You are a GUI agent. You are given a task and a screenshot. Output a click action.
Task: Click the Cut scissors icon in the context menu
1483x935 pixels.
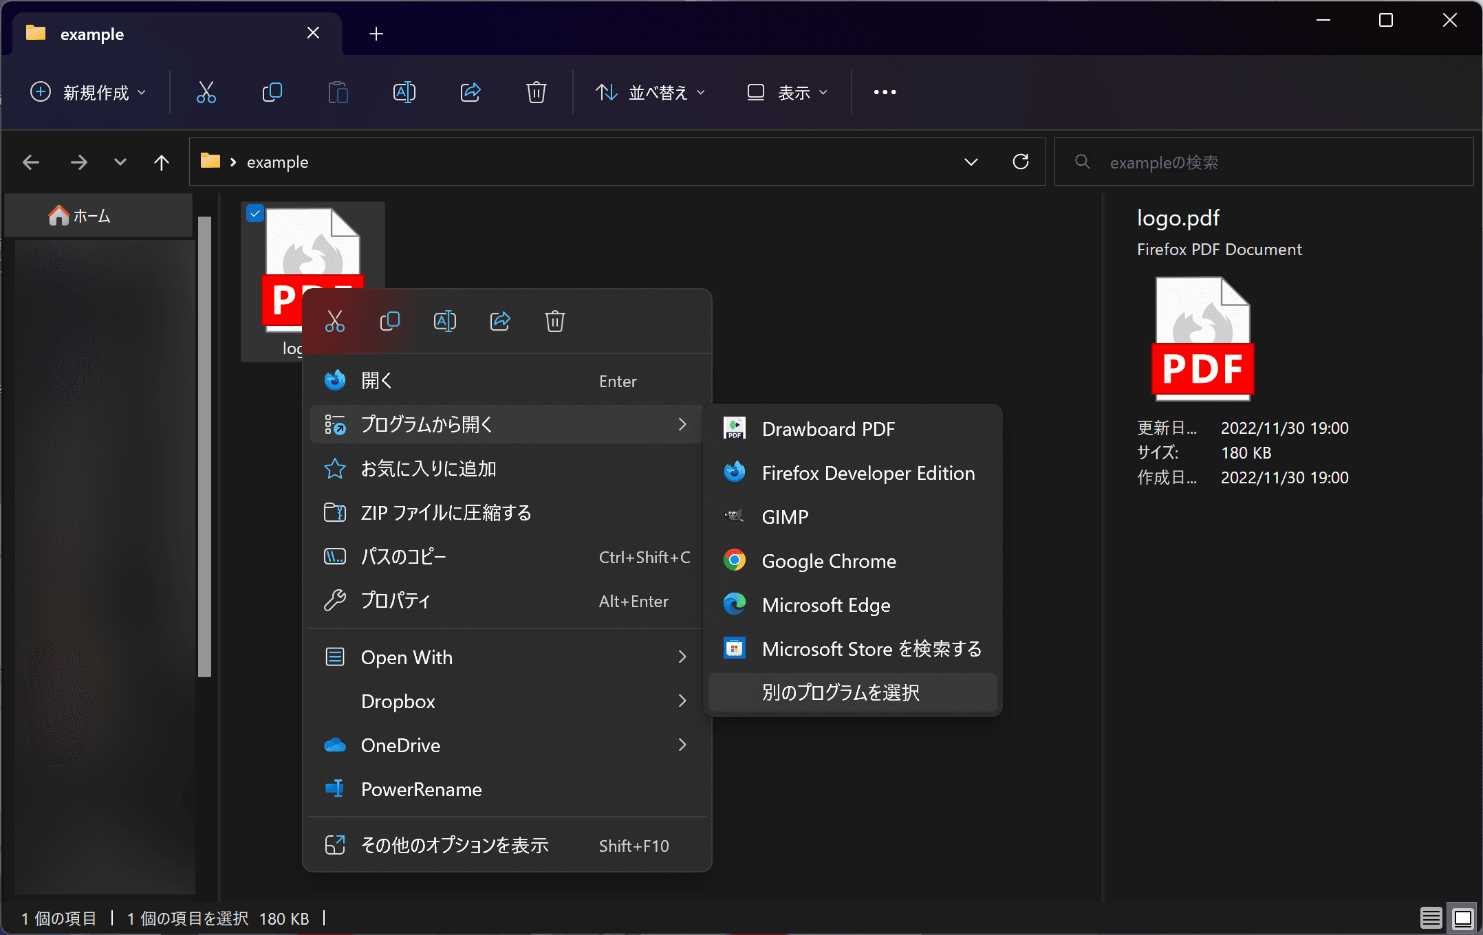335,321
